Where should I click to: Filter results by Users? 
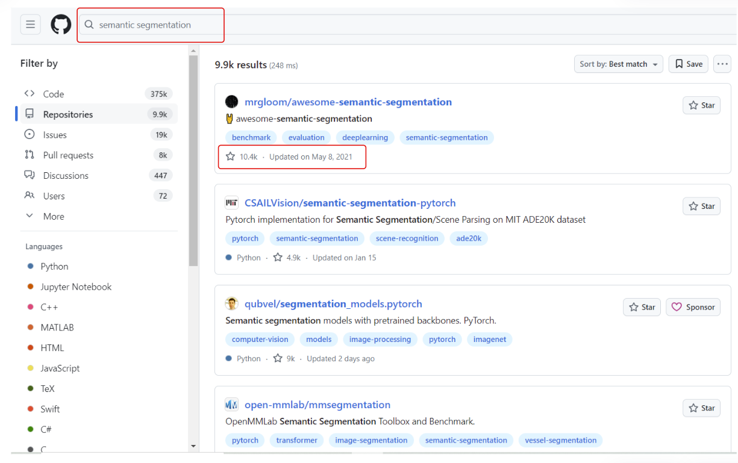(97, 196)
